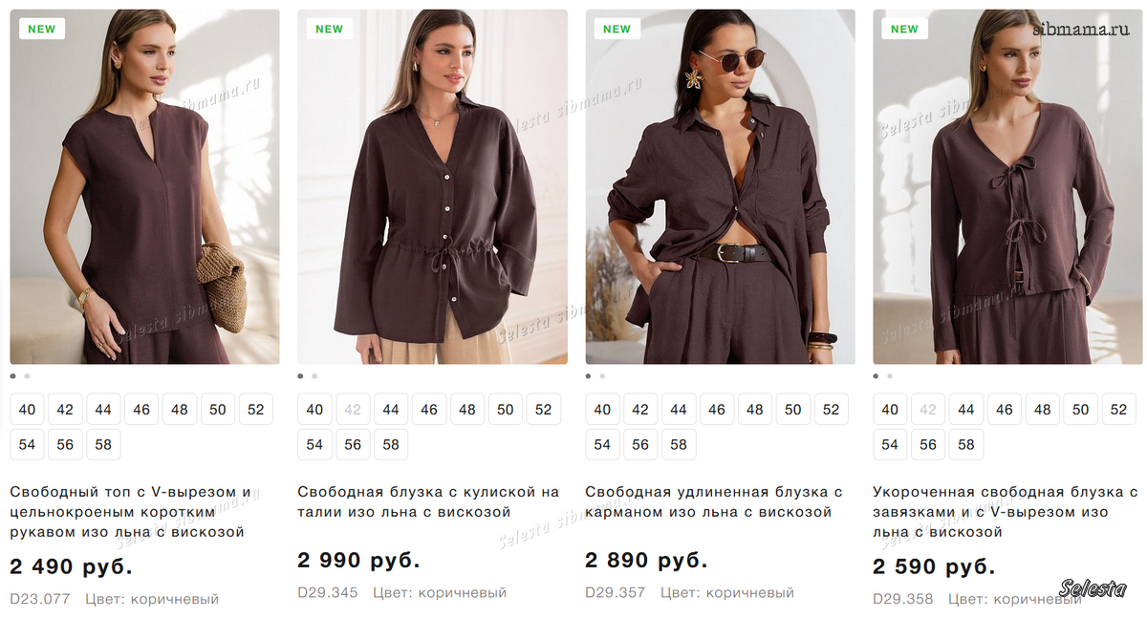The image size is (1147, 618).
Task: Select size 40 for the V-neck top
Action: tap(27, 410)
